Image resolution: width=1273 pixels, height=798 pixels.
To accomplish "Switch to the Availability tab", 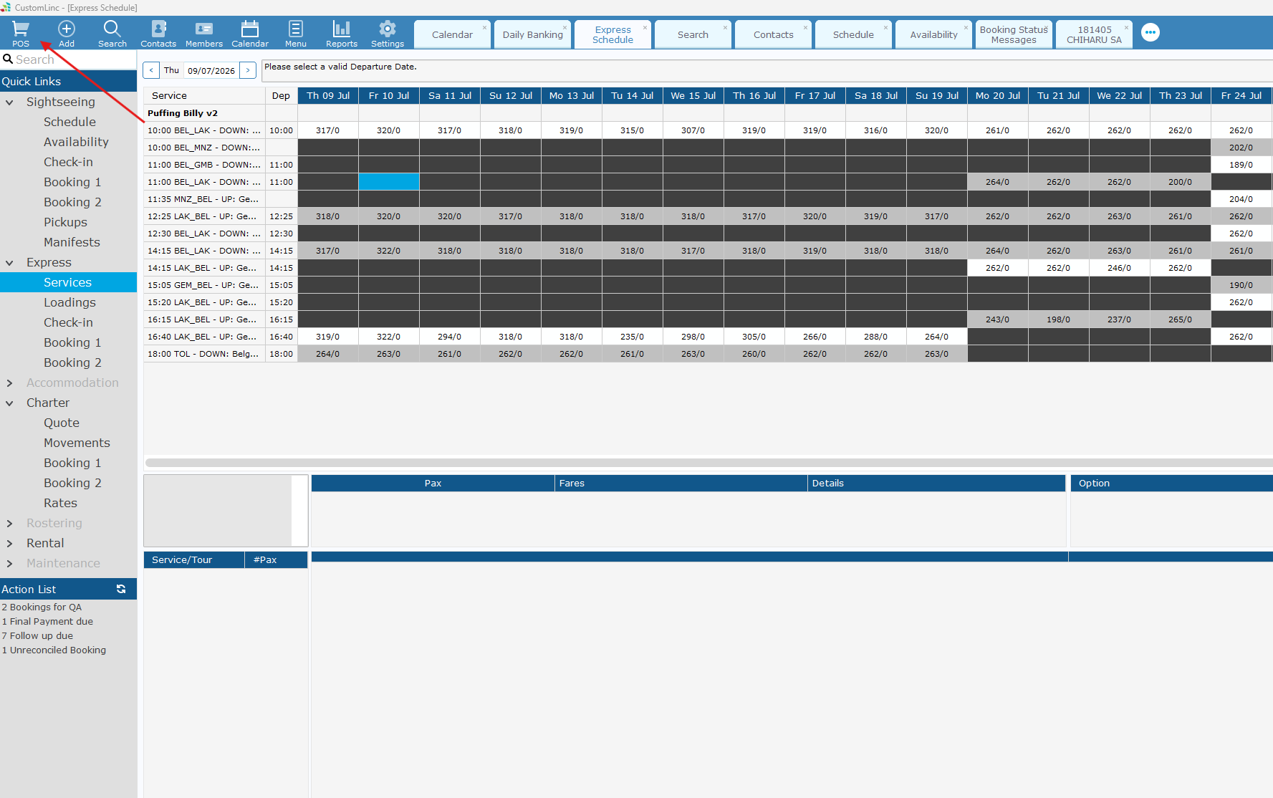I will point(933,34).
